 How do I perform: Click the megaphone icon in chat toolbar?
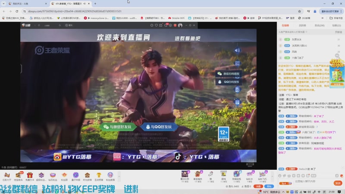click(x=284, y=176)
